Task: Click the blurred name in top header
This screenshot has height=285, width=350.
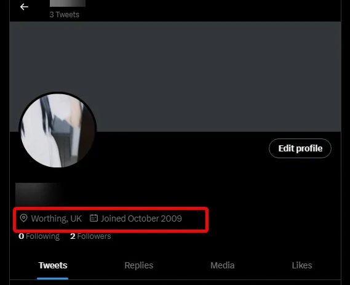Action: point(68,3)
